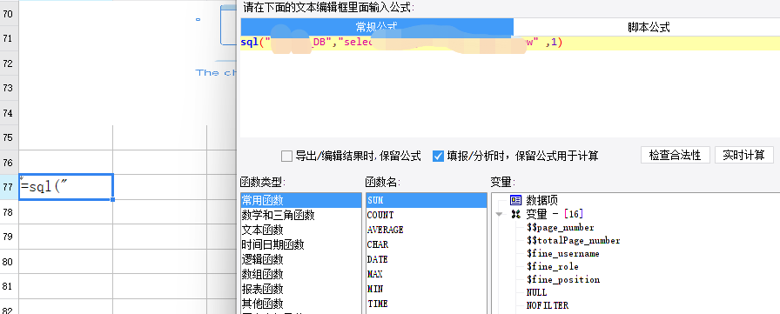Pick the NULL variable entry
Image resolution: width=780 pixels, height=314 pixels.
(536, 292)
